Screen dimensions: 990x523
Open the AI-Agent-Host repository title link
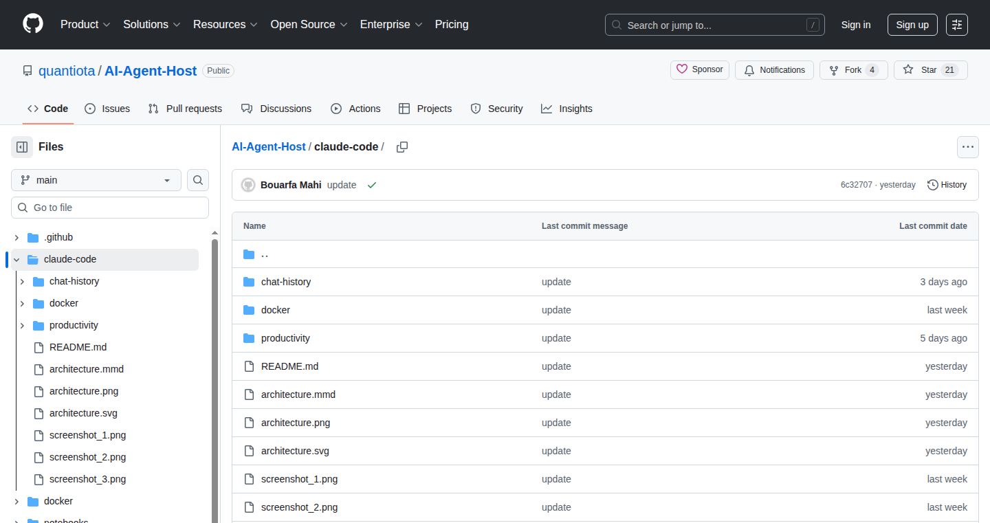click(x=151, y=71)
